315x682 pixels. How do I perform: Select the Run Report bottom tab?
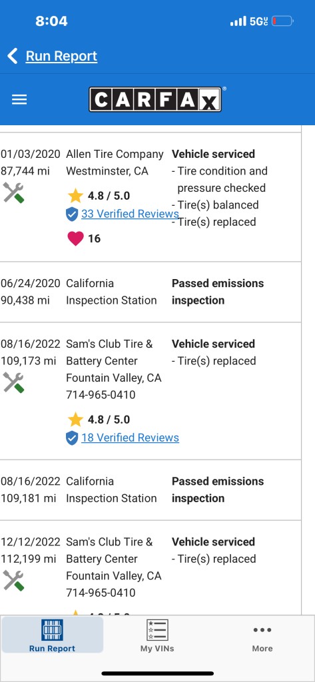(52, 635)
